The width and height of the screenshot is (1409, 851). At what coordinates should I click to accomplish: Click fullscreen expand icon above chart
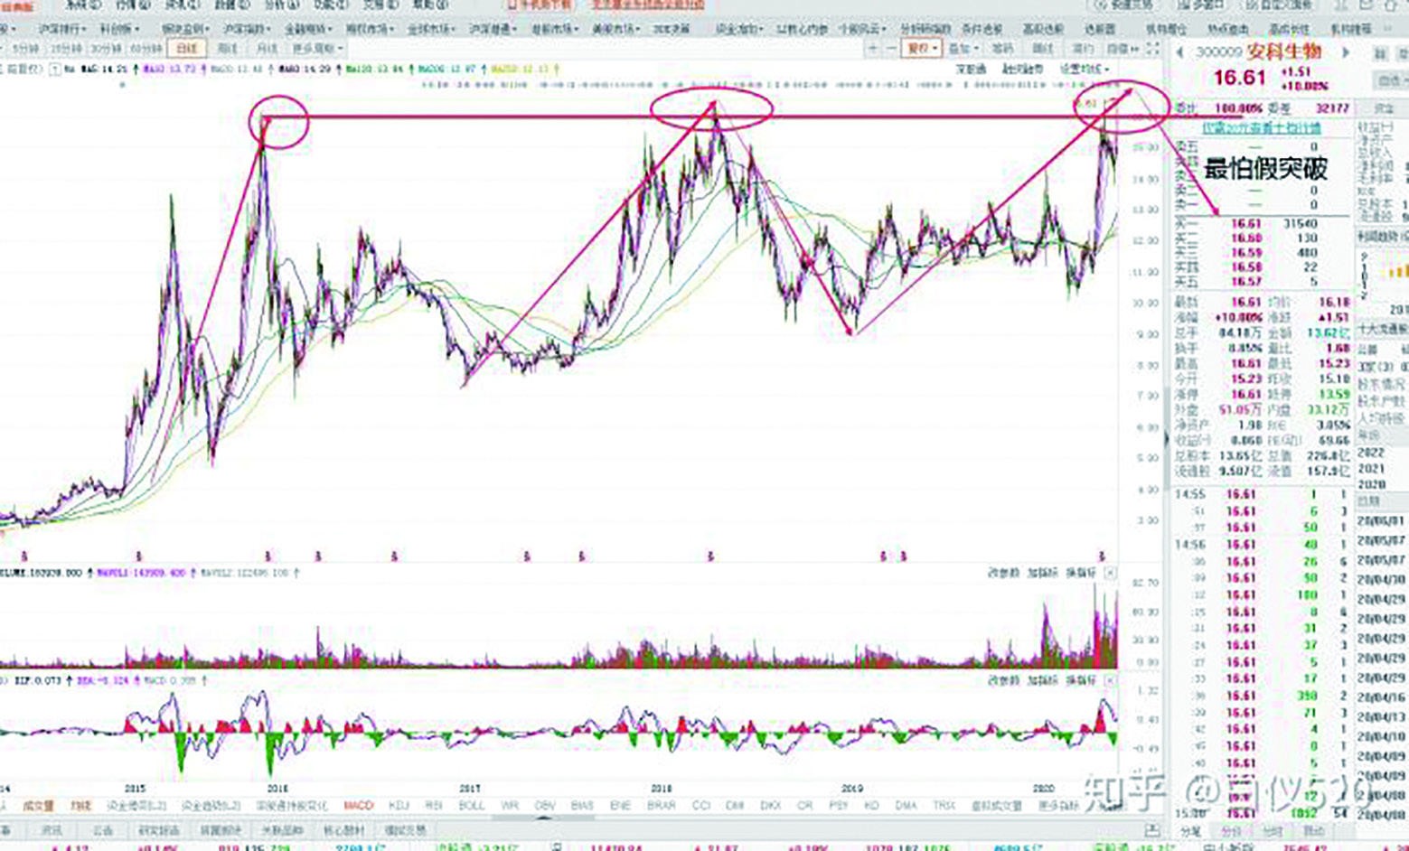(x=1152, y=48)
